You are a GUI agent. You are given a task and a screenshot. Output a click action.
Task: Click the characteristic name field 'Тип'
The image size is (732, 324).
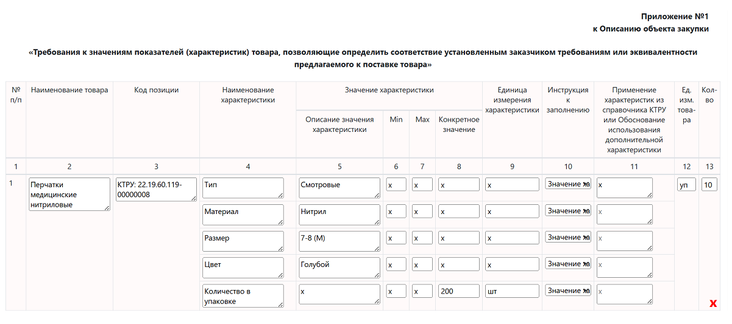(243, 188)
